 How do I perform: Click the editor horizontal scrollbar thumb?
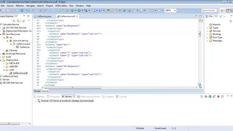72,88
